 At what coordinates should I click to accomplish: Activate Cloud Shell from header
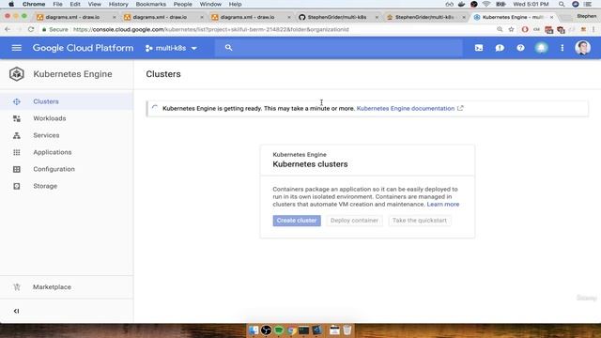[479, 48]
